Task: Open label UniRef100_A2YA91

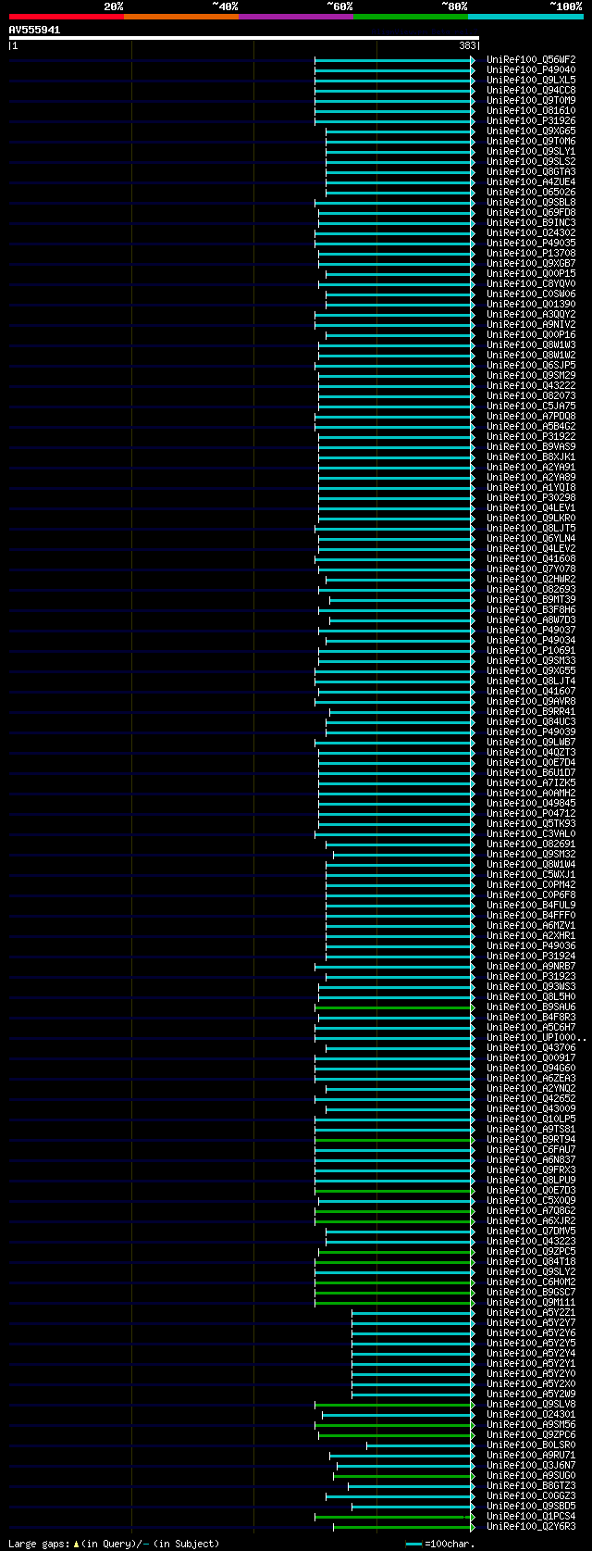Action: 531,467
